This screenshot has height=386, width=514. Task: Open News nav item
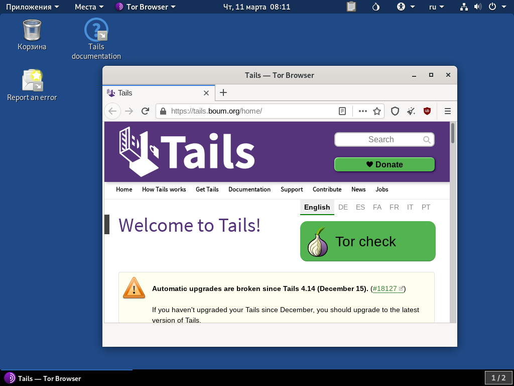pos(358,189)
